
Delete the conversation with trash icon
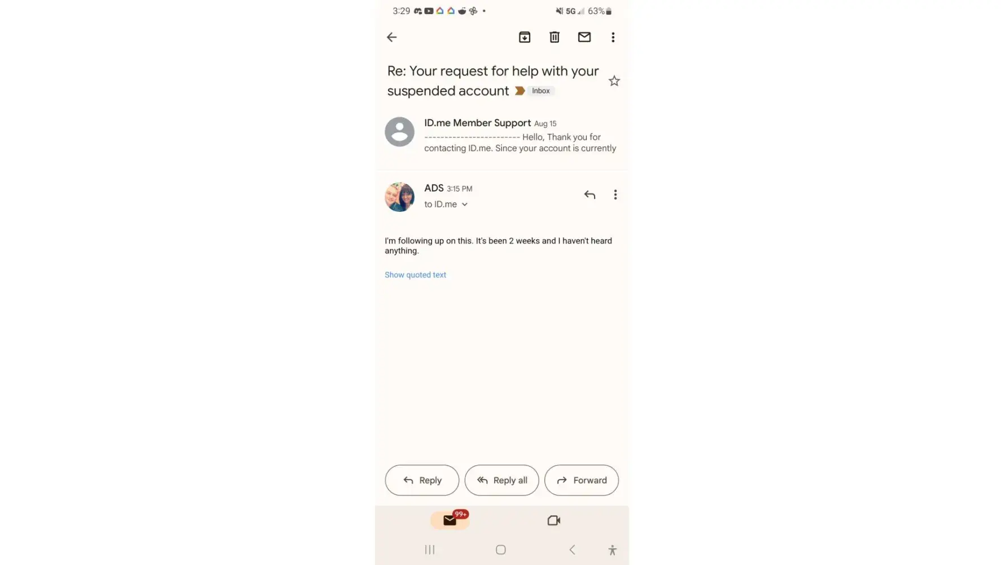click(x=555, y=37)
